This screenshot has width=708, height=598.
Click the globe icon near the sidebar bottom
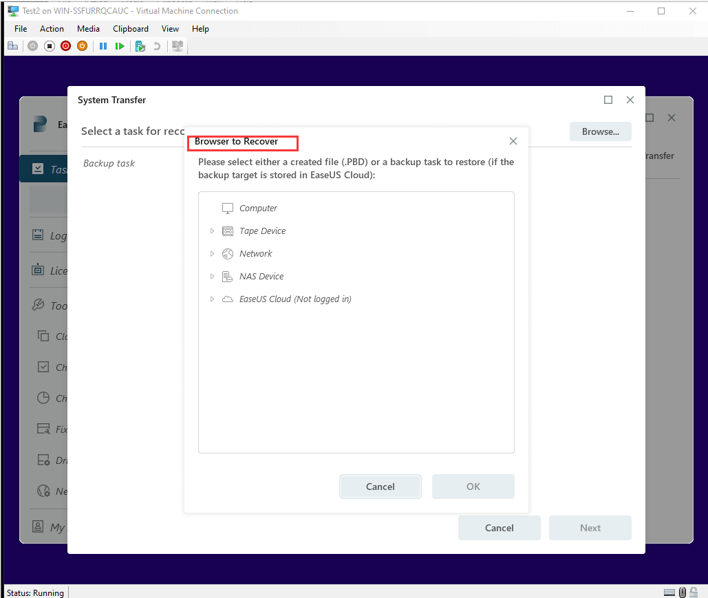pos(43,491)
